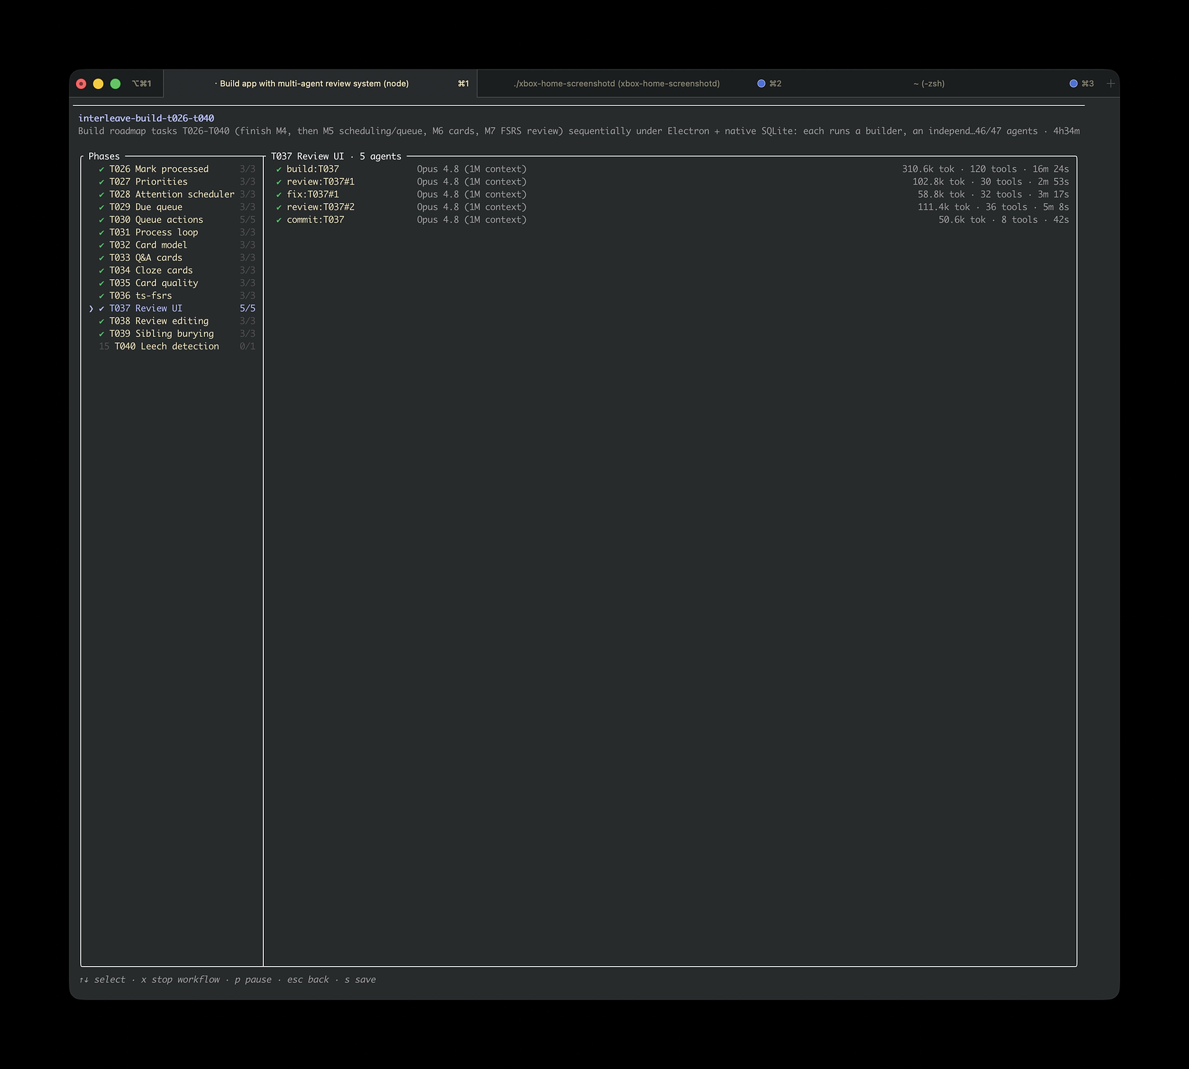
Task: Click the selection arrow beside T037 Review UI
Action: point(91,308)
